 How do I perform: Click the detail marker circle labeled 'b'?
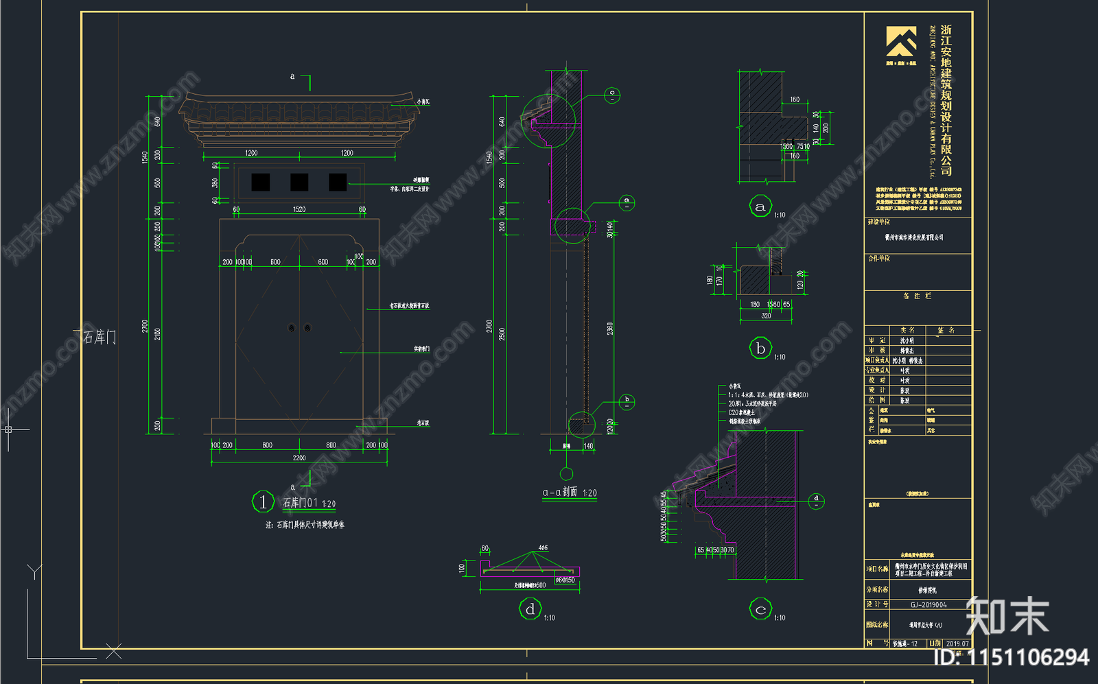[760, 349]
